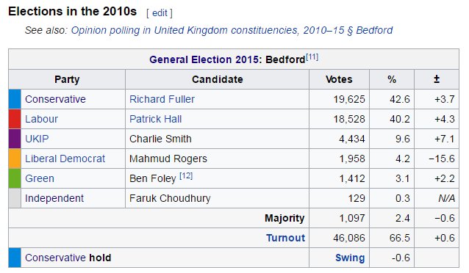
Task: Open the Conservative party link
Action: pos(55,99)
